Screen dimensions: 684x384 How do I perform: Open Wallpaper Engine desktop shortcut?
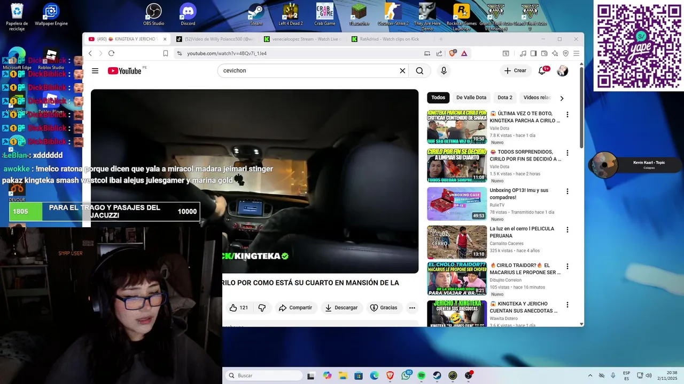pos(51,14)
